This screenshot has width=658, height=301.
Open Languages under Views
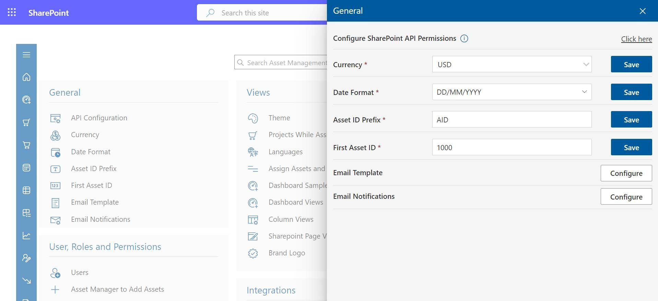[285, 152]
